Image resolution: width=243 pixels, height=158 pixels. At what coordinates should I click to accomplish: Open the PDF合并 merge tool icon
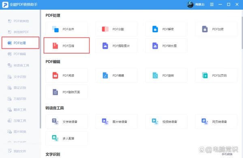pyautogui.click(x=55, y=29)
